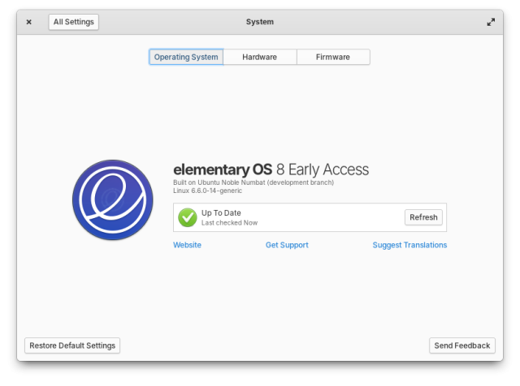Click the Send Feedback button
The width and height of the screenshot is (520, 386).
coord(462,345)
